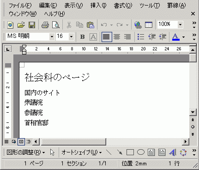Draw an arrow line tool

[x=120, y=152]
